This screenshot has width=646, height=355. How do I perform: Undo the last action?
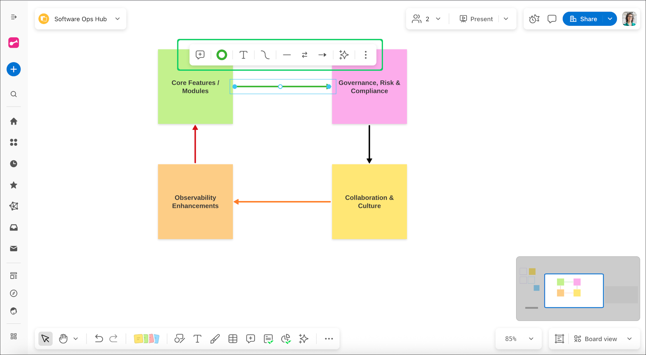click(99, 338)
